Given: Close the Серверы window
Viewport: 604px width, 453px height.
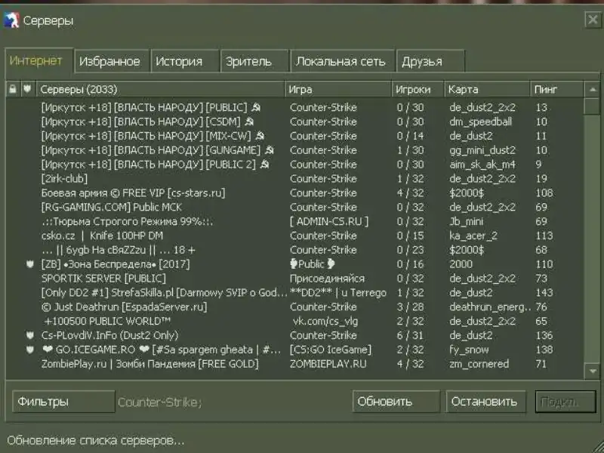Looking at the screenshot, I should click(x=593, y=20).
